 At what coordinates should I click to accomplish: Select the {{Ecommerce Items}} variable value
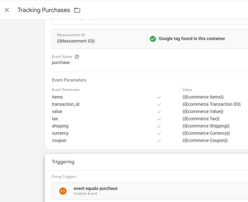coord(203,97)
